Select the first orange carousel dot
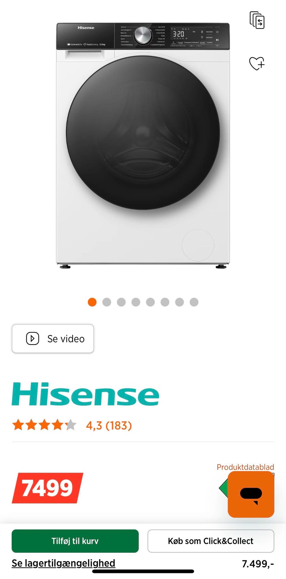Image resolution: width=286 pixels, height=579 pixels. tap(92, 302)
